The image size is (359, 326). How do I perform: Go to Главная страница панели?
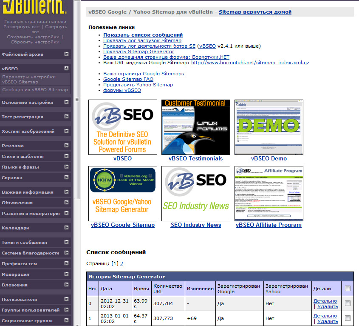(35, 22)
